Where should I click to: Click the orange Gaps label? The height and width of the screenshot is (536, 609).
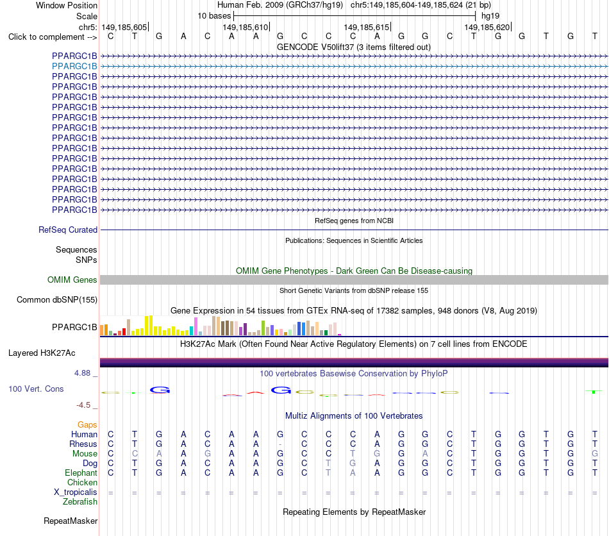[87, 425]
